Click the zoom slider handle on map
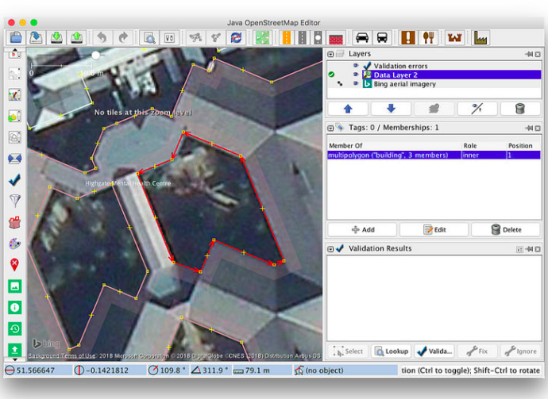The width and height of the screenshot is (548, 399). click(x=96, y=55)
